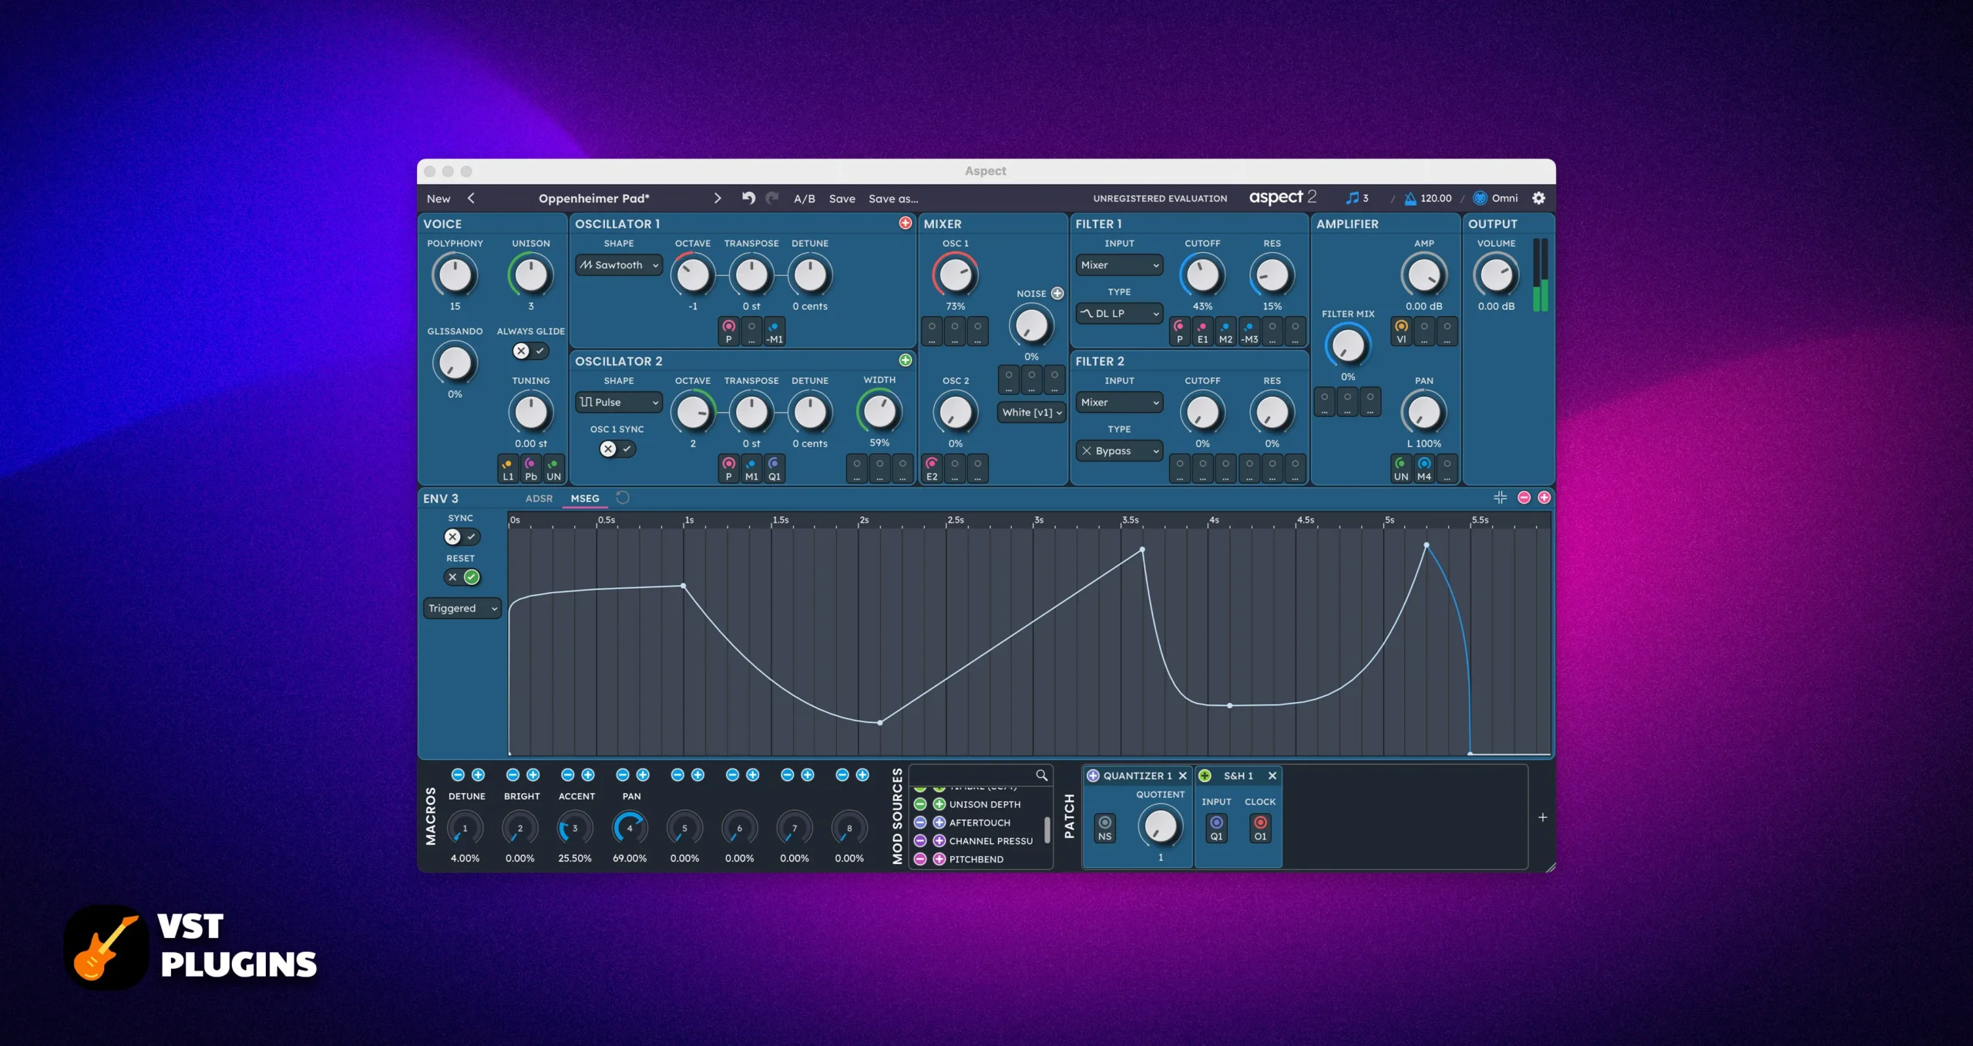This screenshot has height=1046, width=1973.
Task: Click New preset button
Action: tap(439, 198)
